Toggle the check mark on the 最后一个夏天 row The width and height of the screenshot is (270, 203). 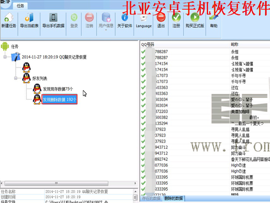click(x=143, y=123)
